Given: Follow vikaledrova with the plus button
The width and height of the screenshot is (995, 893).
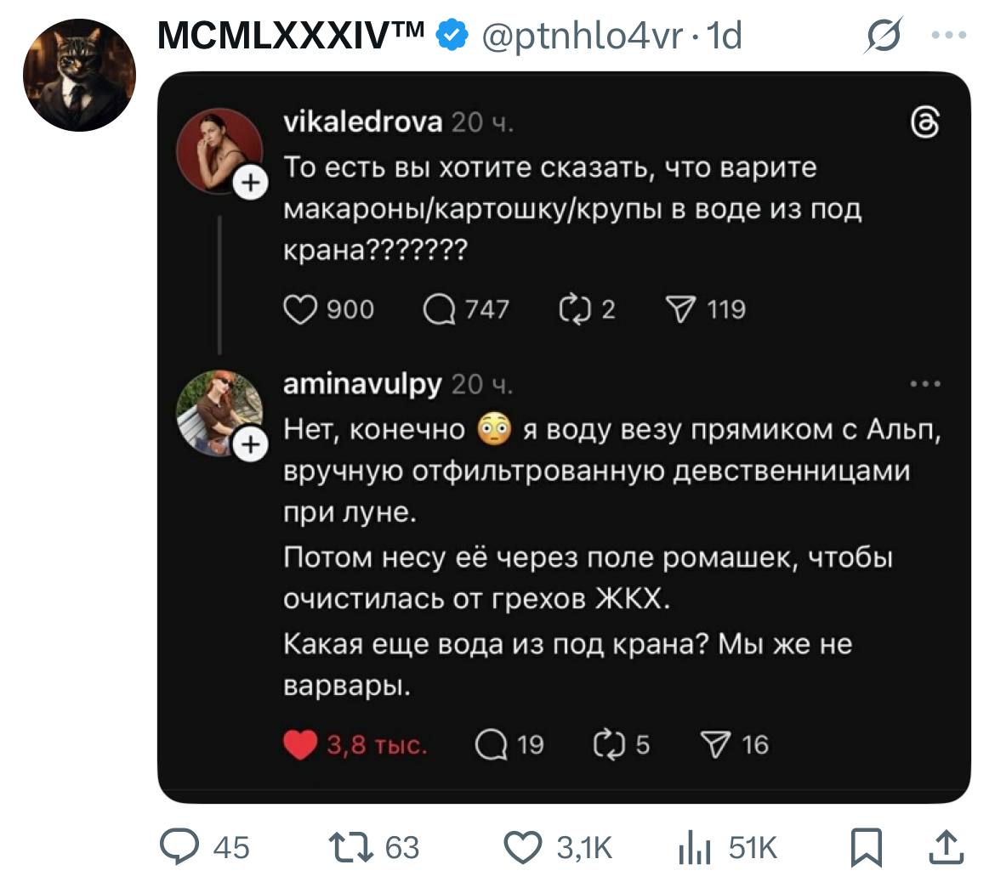Looking at the screenshot, I should pyautogui.click(x=250, y=182).
